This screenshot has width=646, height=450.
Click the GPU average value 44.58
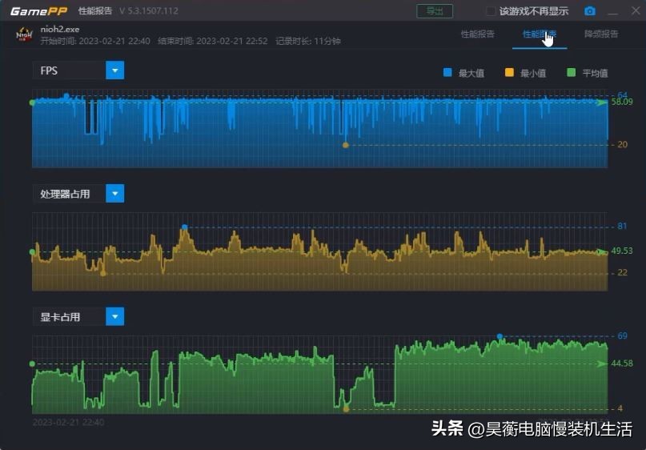click(x=622, y=364)
